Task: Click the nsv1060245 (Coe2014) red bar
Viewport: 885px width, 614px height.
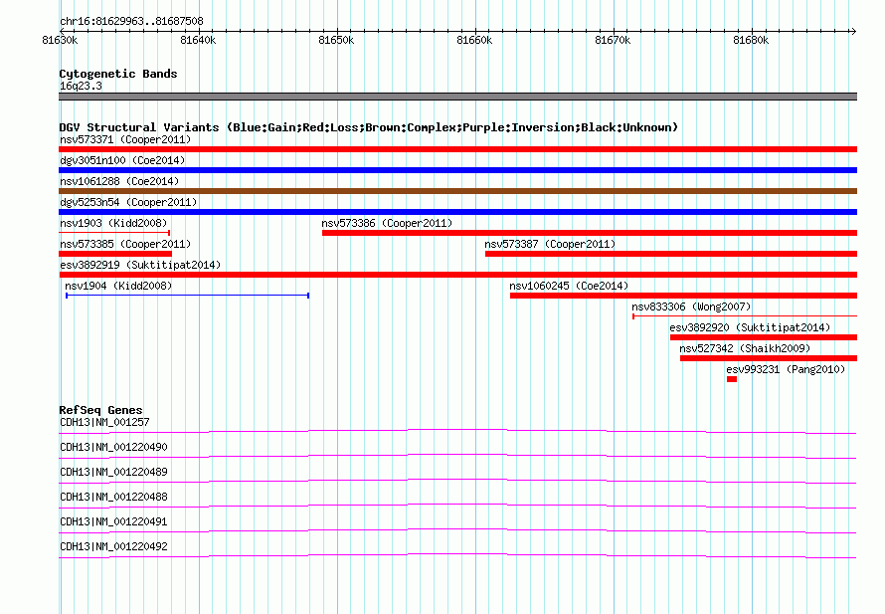Action: pyautogui.click(x=683, y=296)
